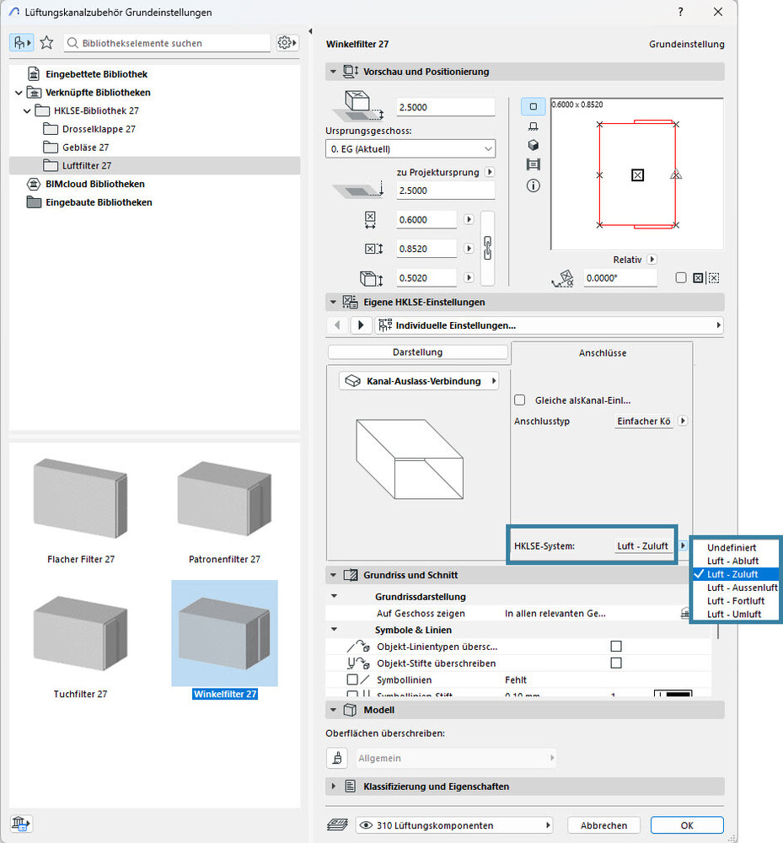Toggle the empty checkbox near angle field
This screenshot has height=843, width=783.
click(681, 278)
